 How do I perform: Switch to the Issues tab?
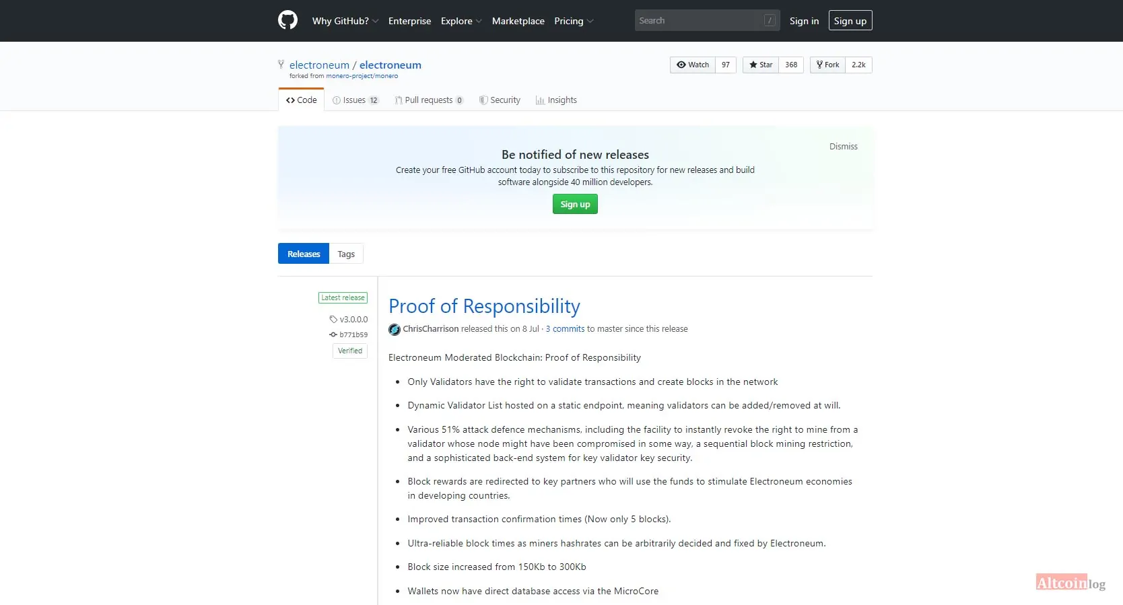point(355,100)
